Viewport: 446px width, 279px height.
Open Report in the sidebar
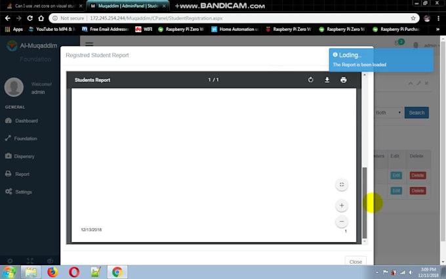pyautogui.click(x=17, y=174)
